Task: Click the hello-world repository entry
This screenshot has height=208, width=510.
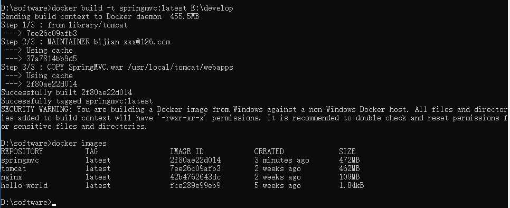Action: (x=24, y=186)
